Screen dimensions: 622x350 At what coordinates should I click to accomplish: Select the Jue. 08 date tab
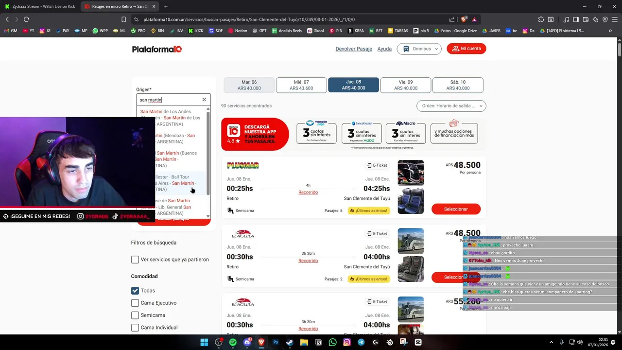(353, 85)
